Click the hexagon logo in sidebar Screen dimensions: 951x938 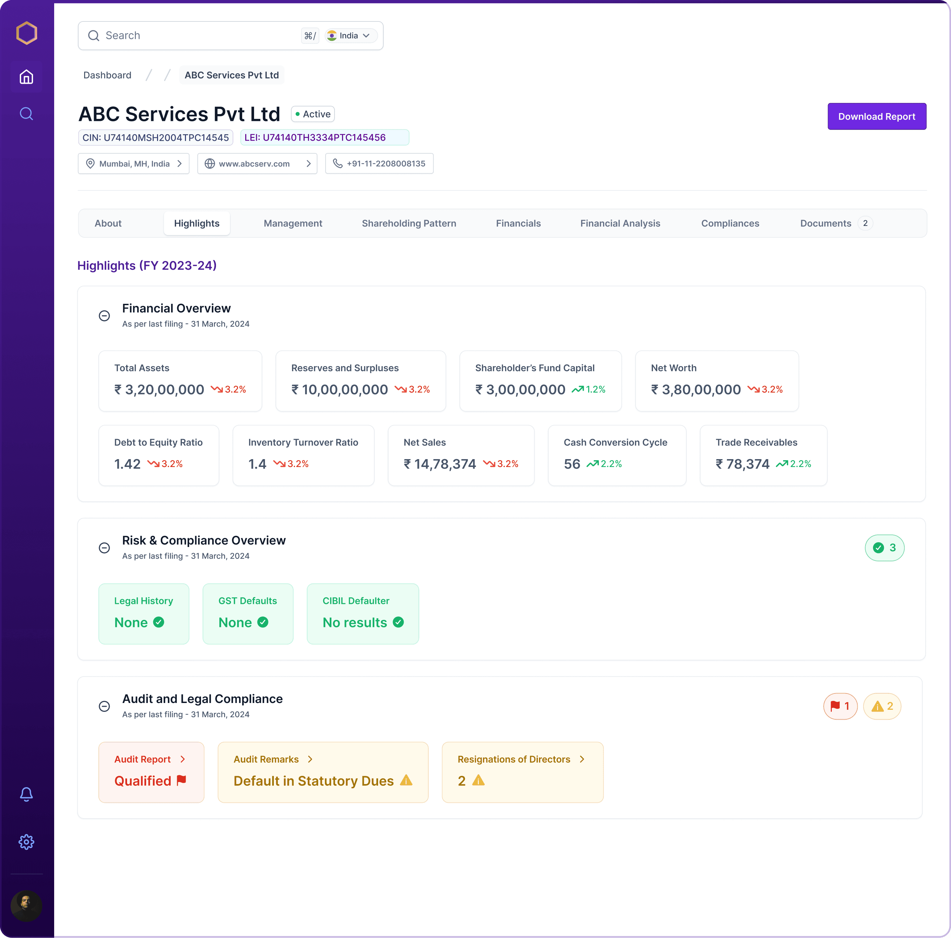click(x=27, y=33)
